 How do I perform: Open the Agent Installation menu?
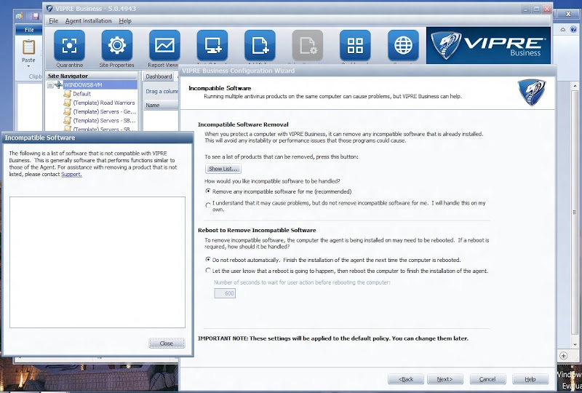(88, 21)
